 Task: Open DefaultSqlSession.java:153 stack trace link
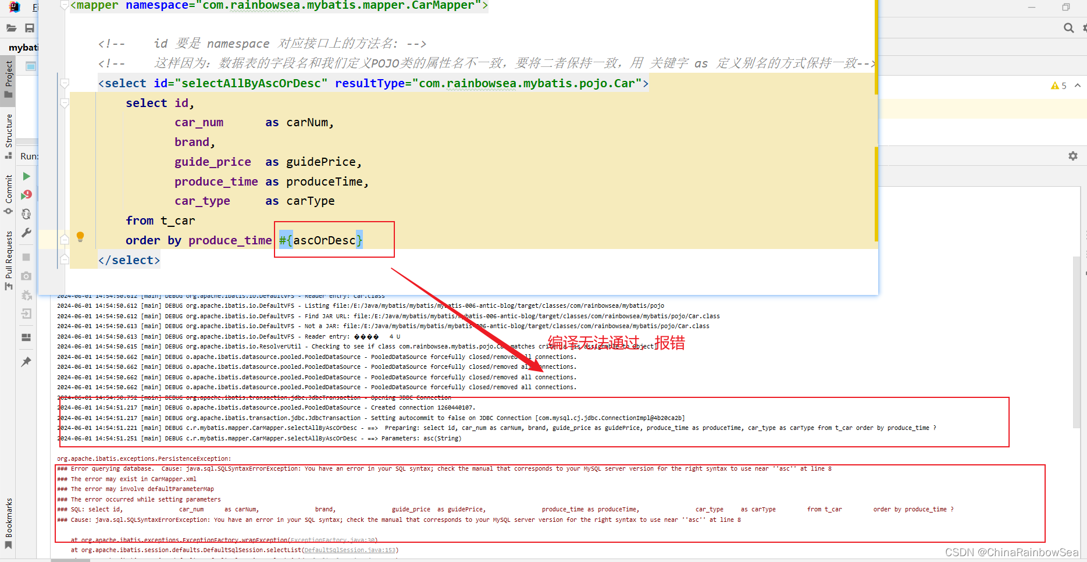point(349,550)
